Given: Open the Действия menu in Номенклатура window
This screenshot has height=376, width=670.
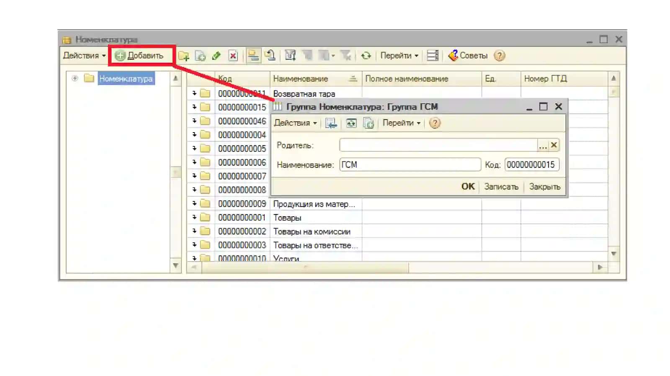Looking at the screenshot, I should pos(84,56).
